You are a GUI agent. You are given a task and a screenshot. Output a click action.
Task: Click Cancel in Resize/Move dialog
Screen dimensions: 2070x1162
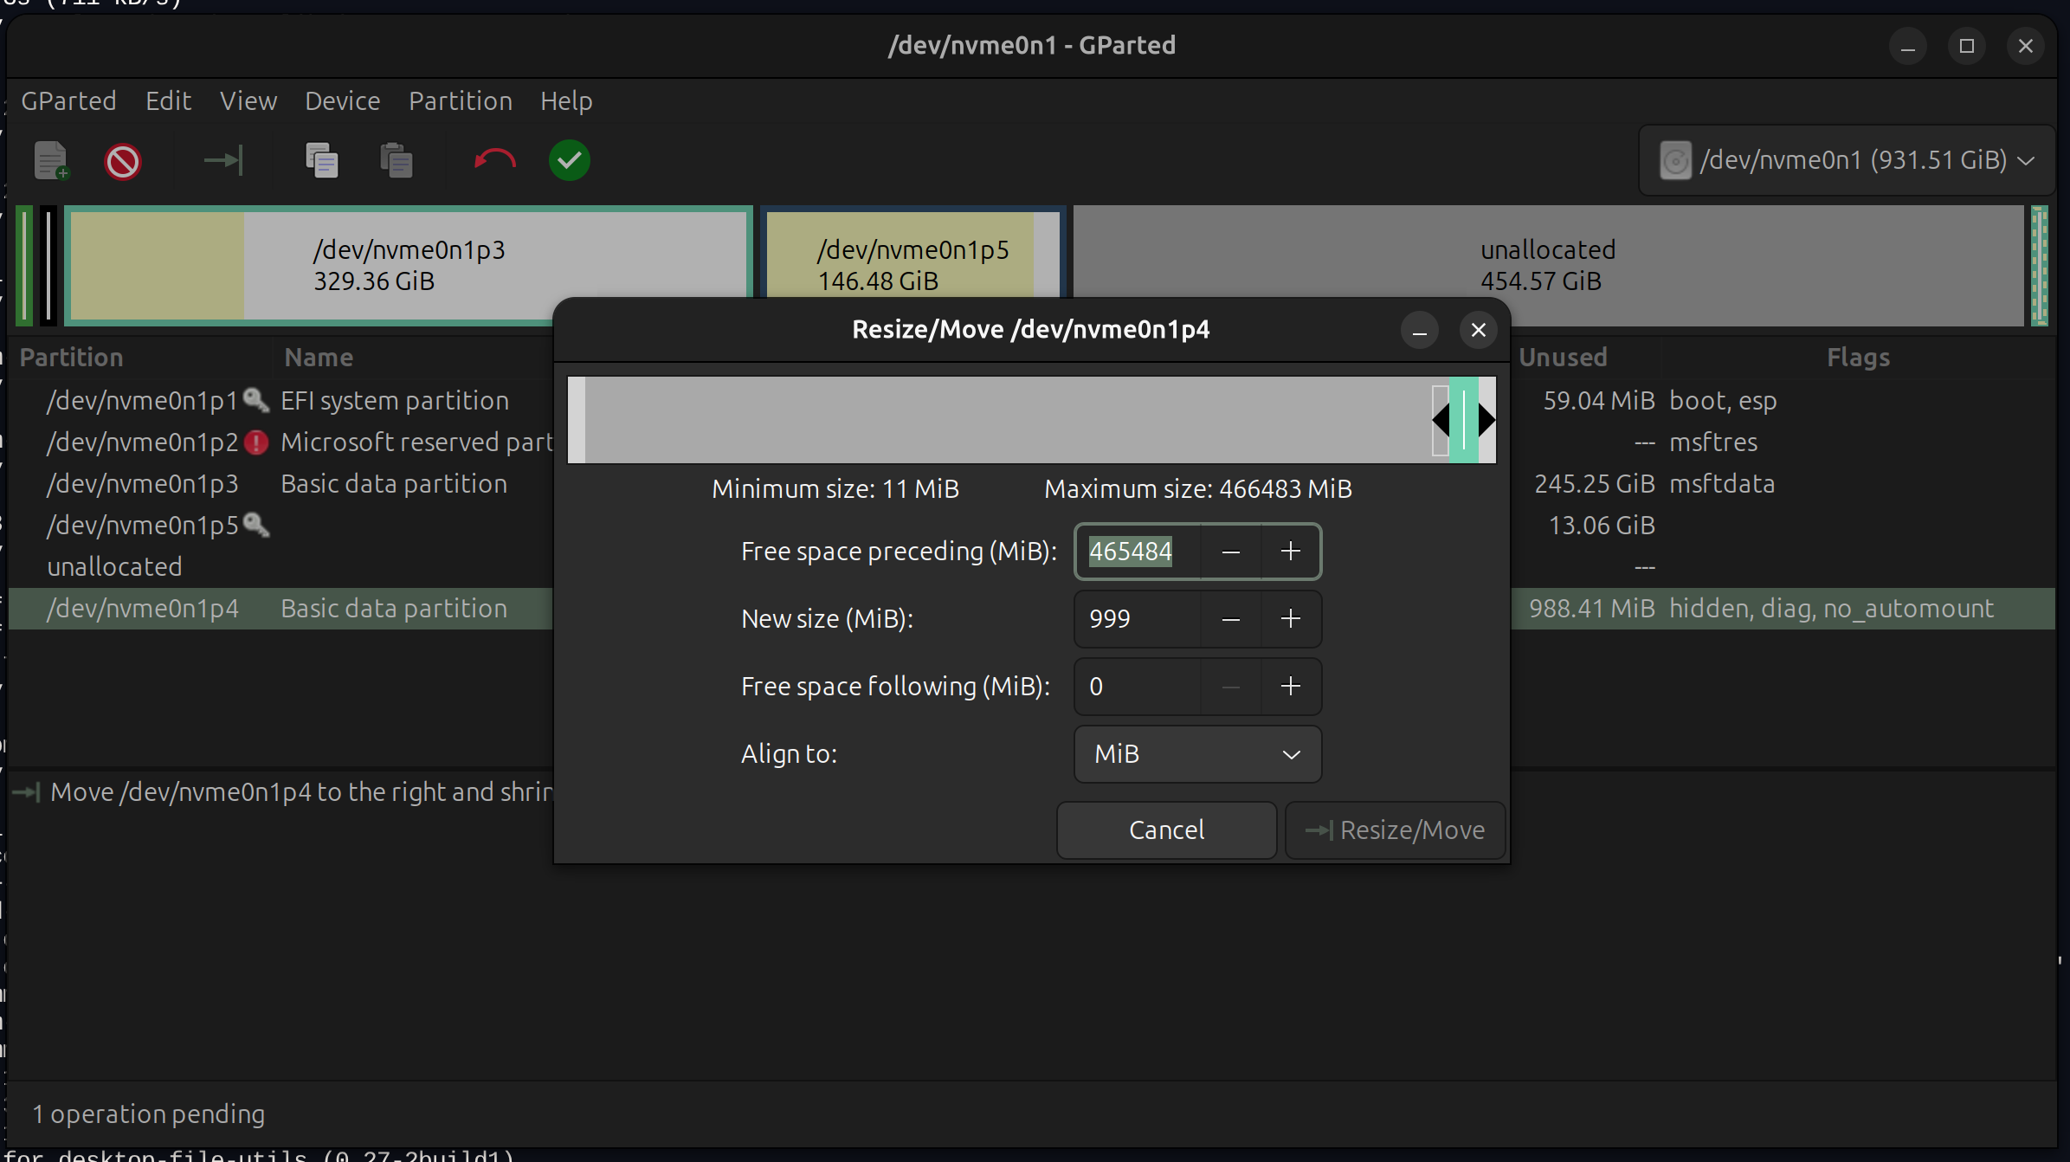pyautogui.click(x=1166, y=830)
